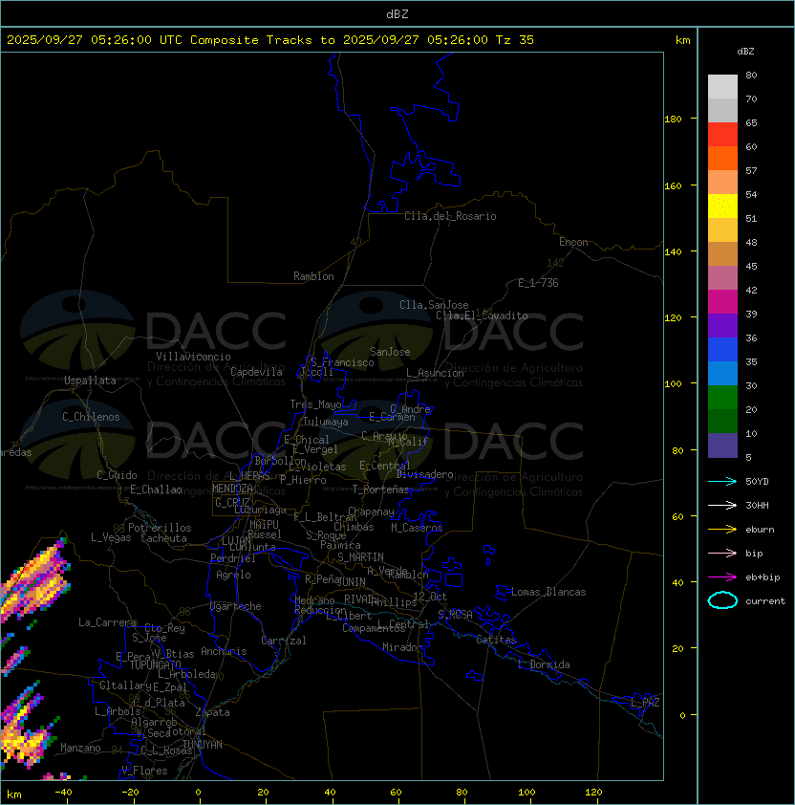Click the SanJose label on the map

click(x=390, y=352)
